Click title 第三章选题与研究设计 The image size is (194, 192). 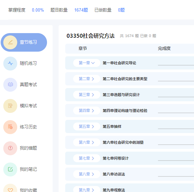pyautogui.click(x=121, y=95)
